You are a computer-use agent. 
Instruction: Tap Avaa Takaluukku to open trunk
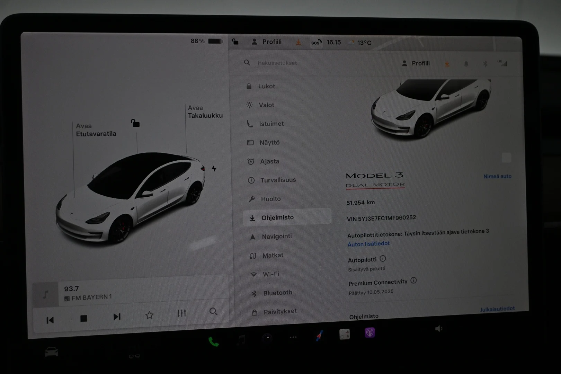click(x=205, y=112)
